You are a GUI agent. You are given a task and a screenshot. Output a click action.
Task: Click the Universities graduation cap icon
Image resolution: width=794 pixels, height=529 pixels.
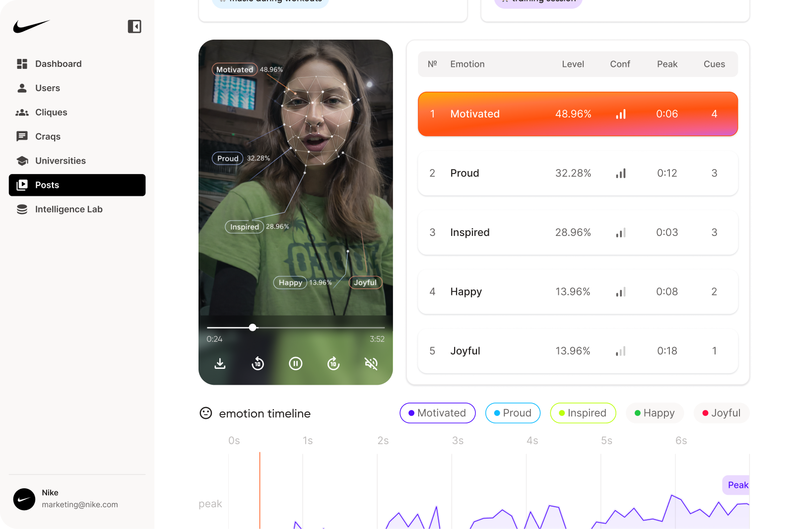click(22, 161)
